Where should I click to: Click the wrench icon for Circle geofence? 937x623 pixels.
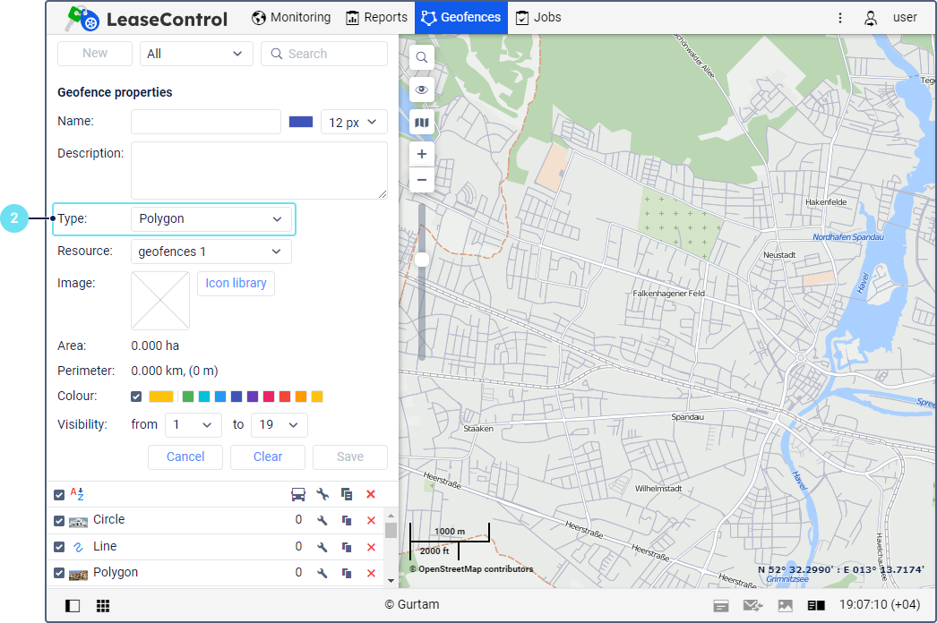click(x=322, y=520)
